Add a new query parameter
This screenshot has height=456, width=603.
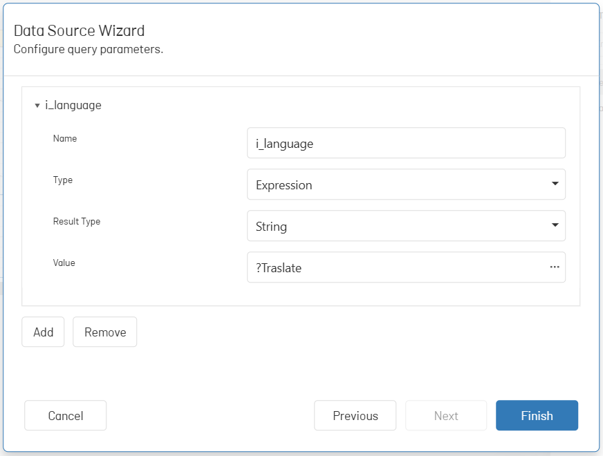point(43,332)
